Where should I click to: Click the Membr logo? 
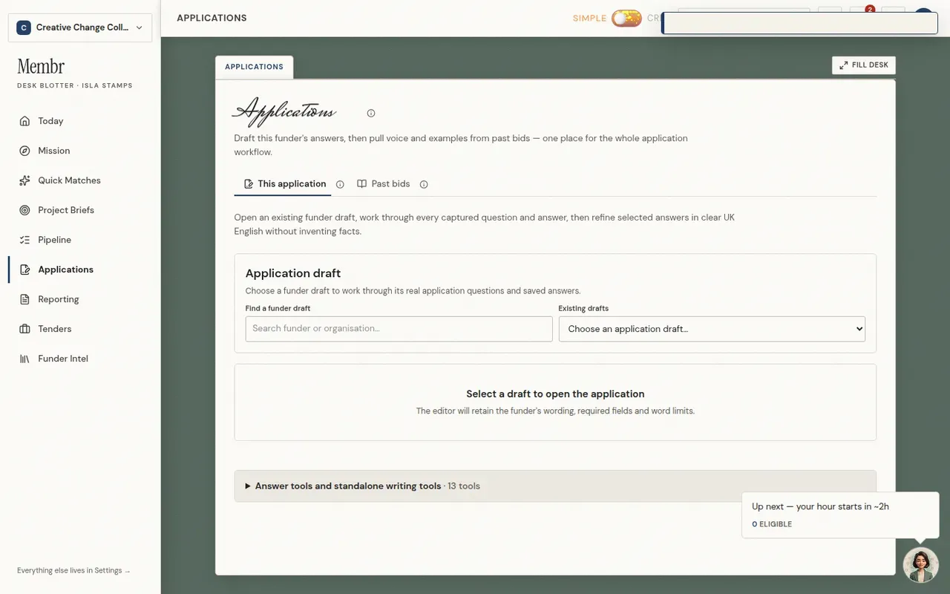(41, 67)
